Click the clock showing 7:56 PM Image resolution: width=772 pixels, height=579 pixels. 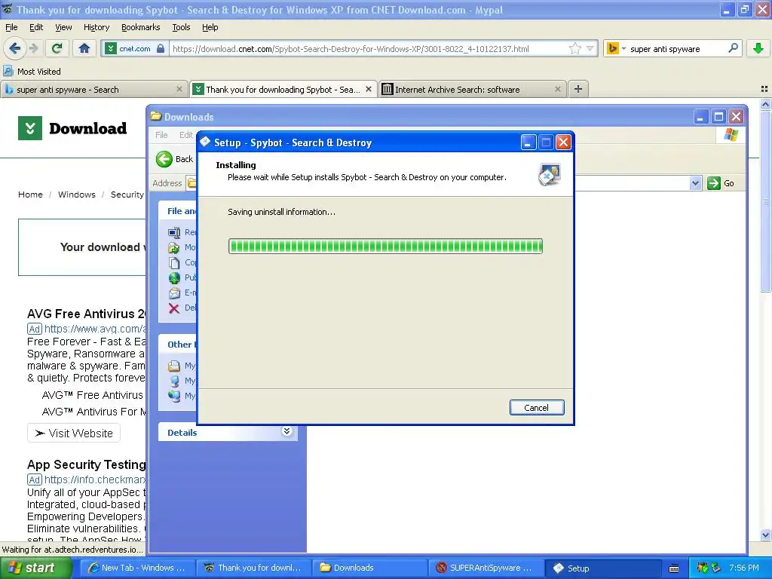click(744, 568)
